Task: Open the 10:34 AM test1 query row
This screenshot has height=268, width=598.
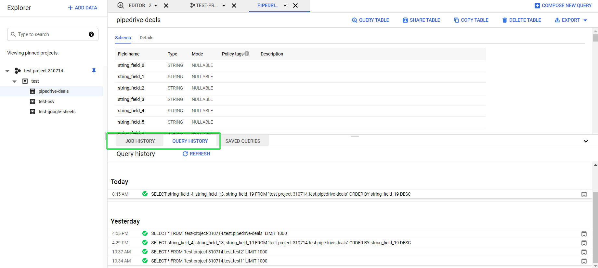Action: 350,261
